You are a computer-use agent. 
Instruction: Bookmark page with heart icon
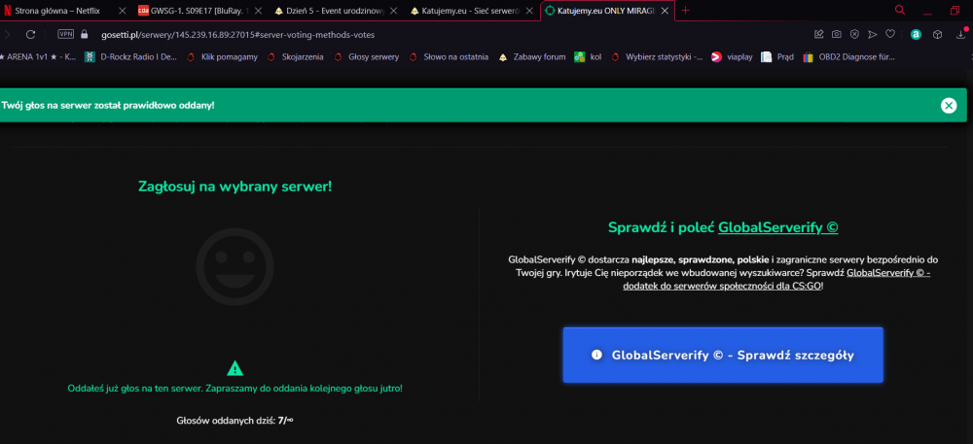click(x=890, y=35)
